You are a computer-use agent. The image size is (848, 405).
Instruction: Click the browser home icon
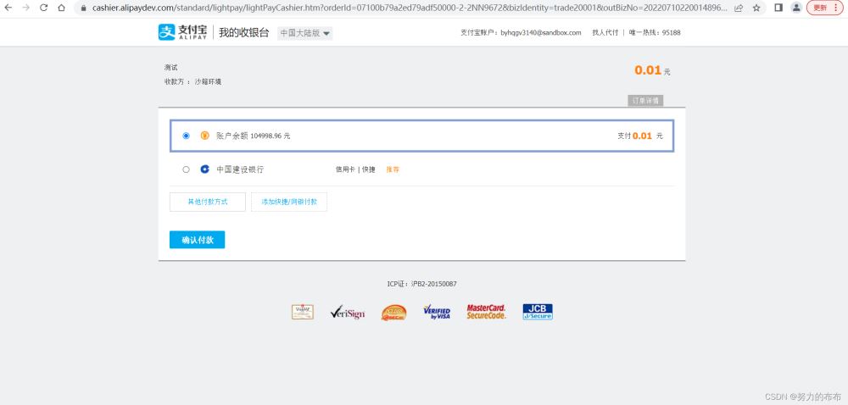click(x=61, y=8)
